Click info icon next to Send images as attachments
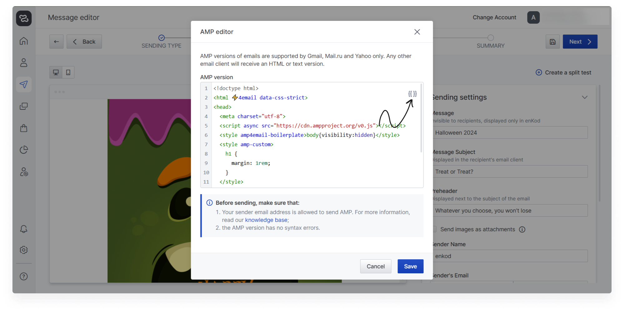Viewport: 624px width, 312px height. [x=522, y=229]
